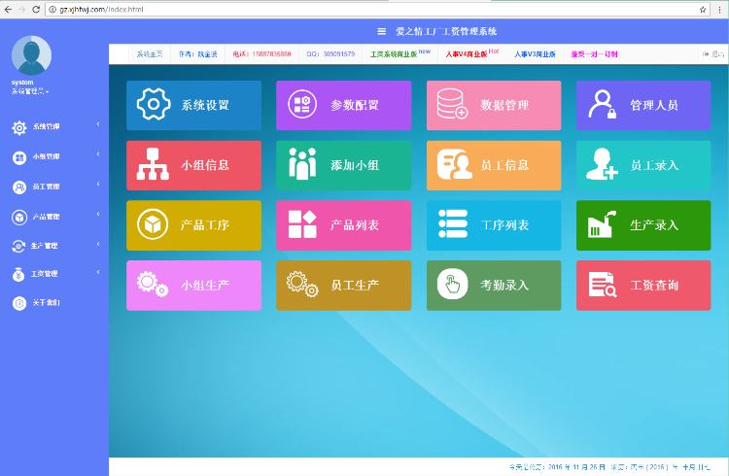Open the 工资查询 document search tile
The height and width of the screenshot is (476, 729).
click(643, 285)
